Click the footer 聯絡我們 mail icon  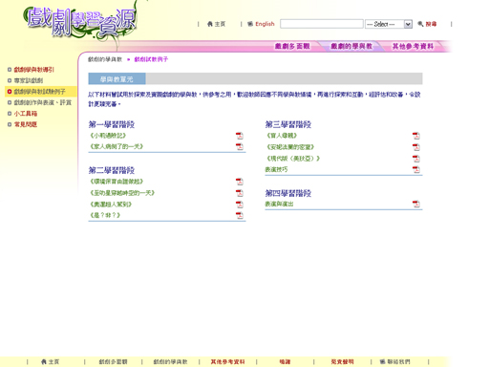coord(382,361)
